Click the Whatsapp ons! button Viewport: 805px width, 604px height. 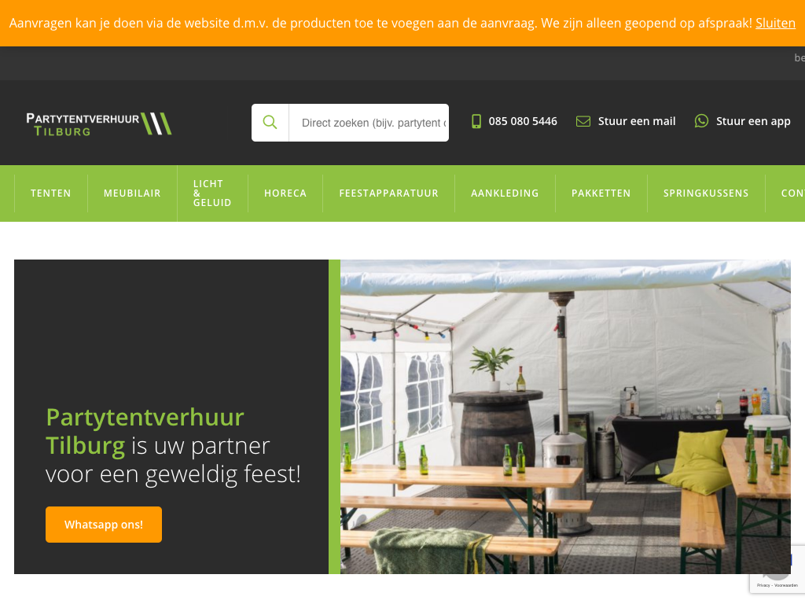104,525
